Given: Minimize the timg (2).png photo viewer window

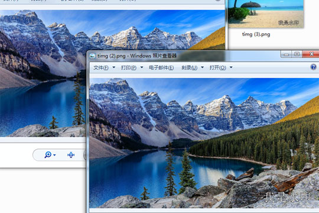Looking at the screenshot, I should (287, 54).
